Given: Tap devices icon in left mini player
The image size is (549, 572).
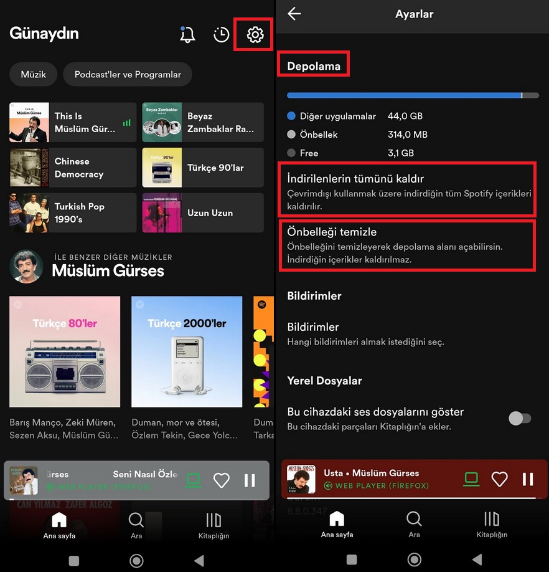Looking at the screenshot, I should tap(193, 480).
